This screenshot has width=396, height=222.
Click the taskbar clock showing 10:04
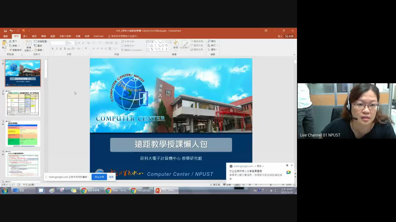(x=287, y=191)
